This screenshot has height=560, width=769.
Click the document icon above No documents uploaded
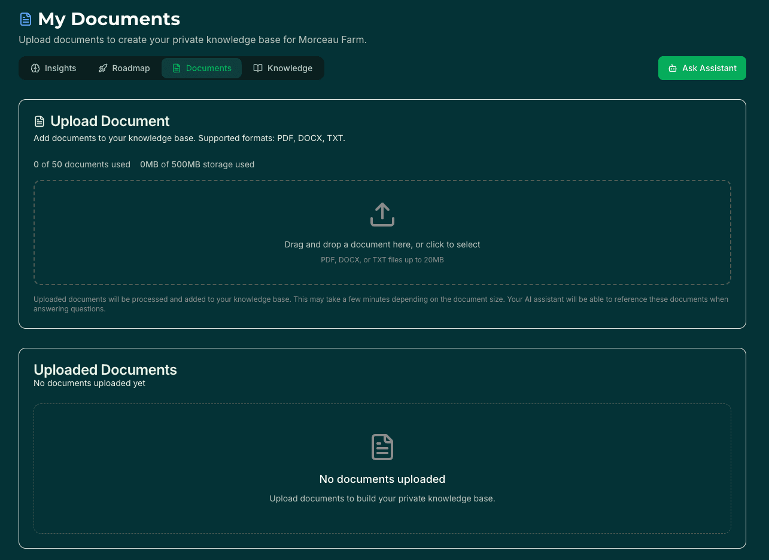[x=382, y=447]
